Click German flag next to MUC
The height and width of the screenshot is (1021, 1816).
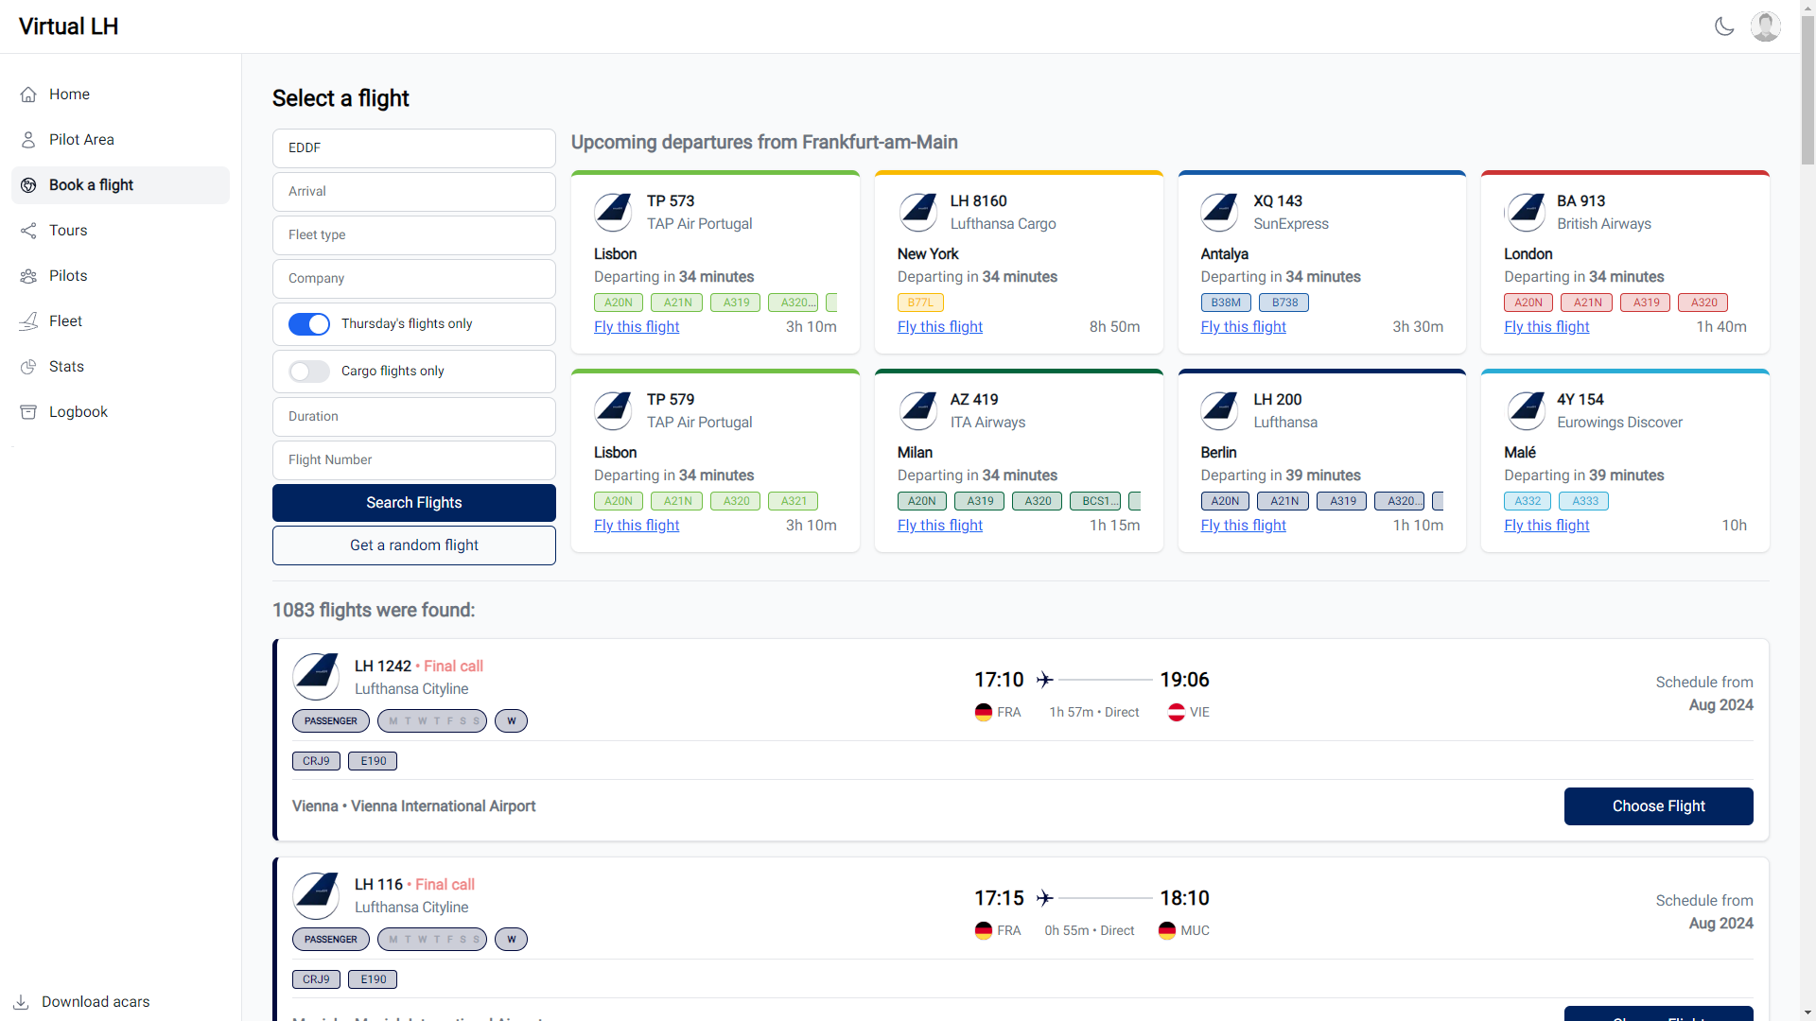(1167, 931)
